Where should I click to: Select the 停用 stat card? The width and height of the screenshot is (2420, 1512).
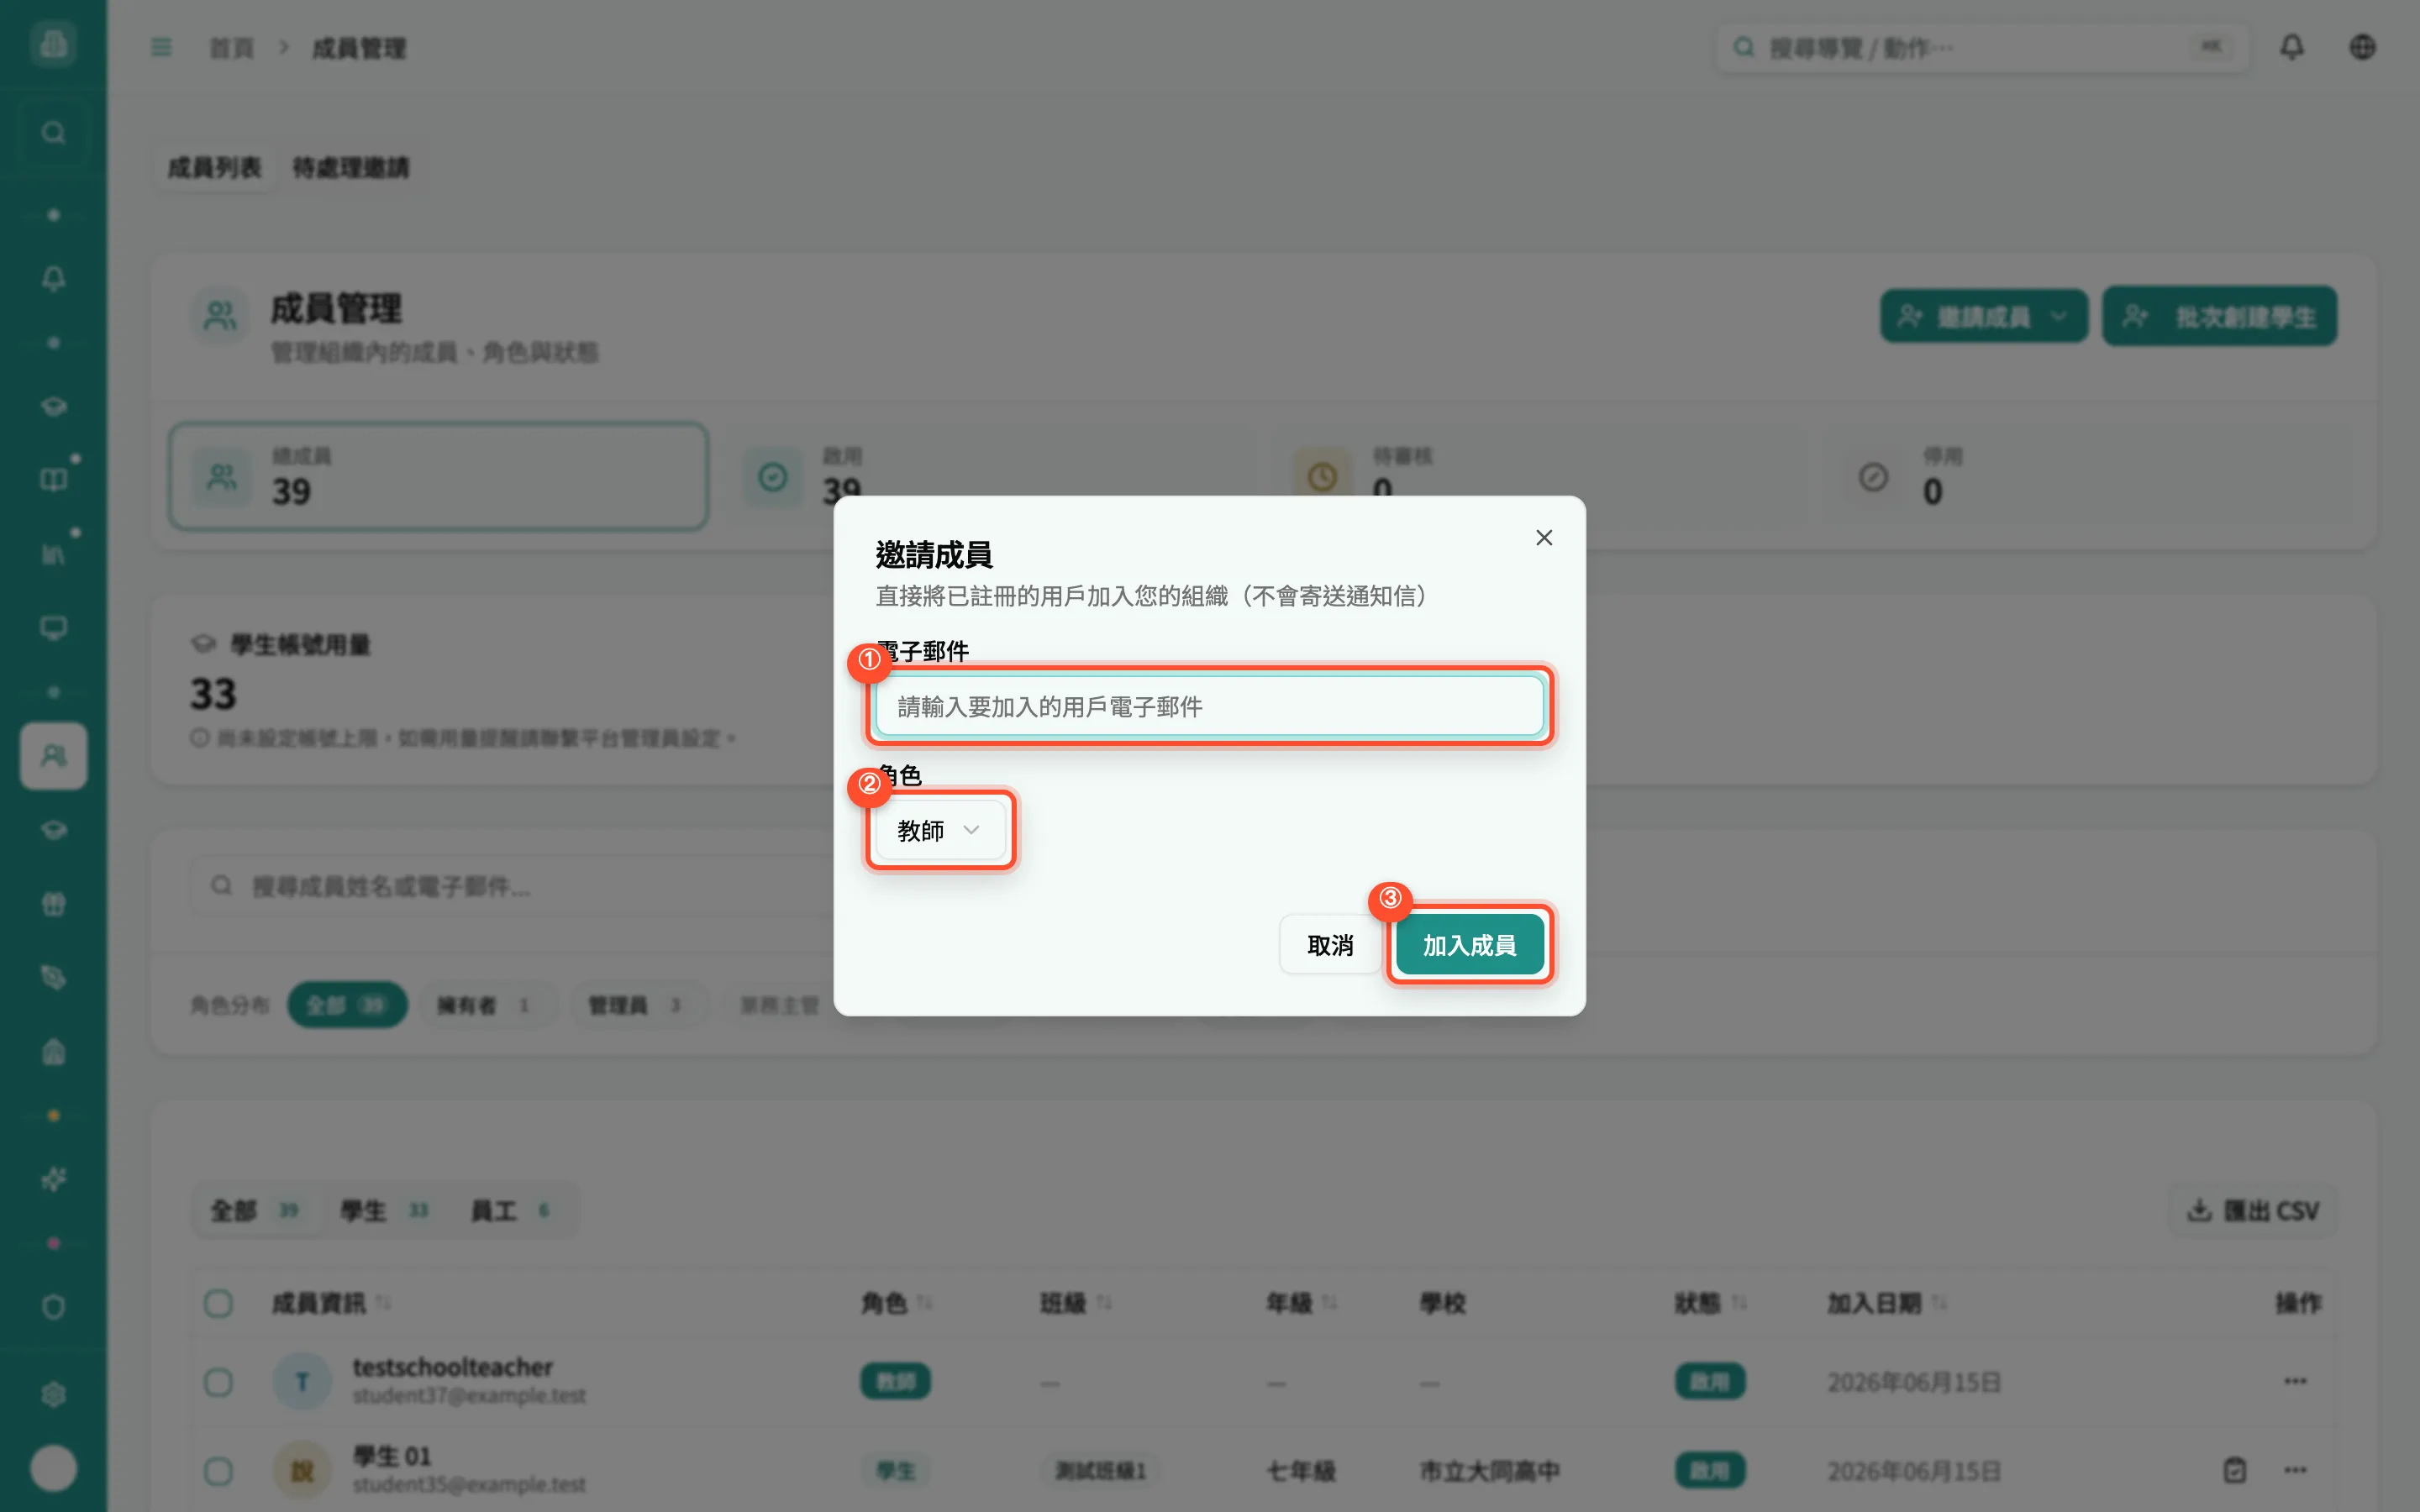[2092, 476]
